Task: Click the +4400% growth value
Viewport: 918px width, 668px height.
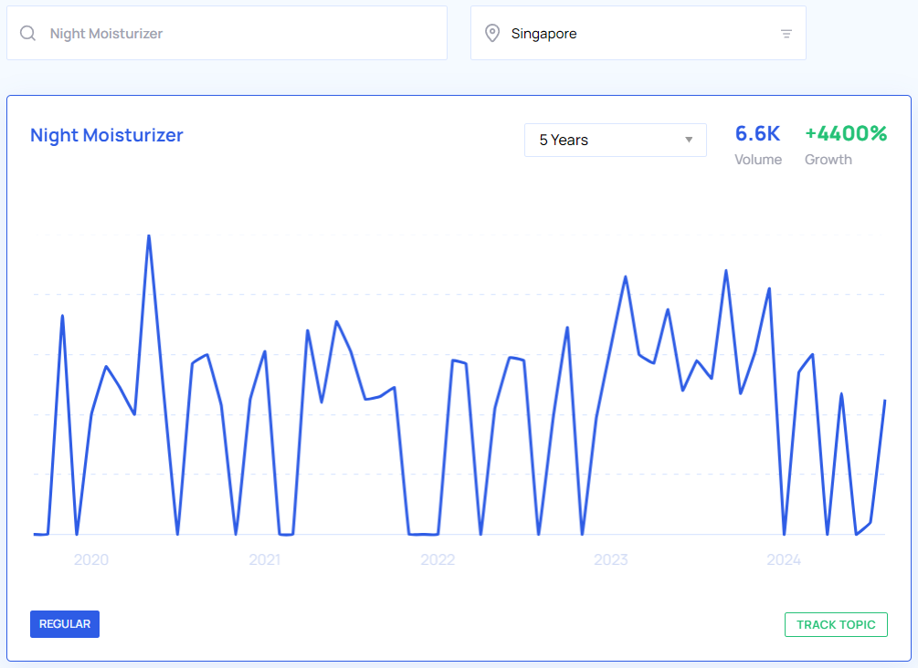Action: tap(846, 133)
